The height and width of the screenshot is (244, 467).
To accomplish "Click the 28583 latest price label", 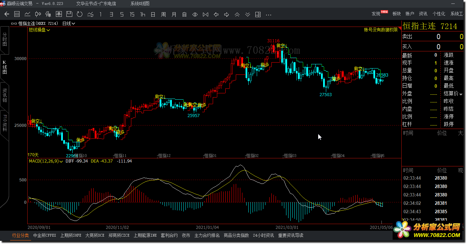I will pyautogui.click(x=382, y=75).
